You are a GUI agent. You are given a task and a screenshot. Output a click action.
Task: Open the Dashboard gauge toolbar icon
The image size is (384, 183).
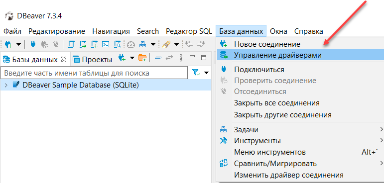click(131, 44)
